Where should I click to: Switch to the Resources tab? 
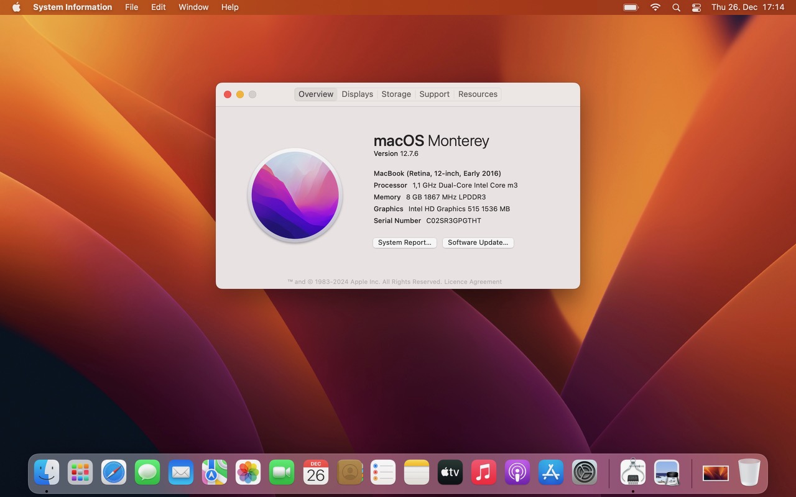[x=478, y=94]
